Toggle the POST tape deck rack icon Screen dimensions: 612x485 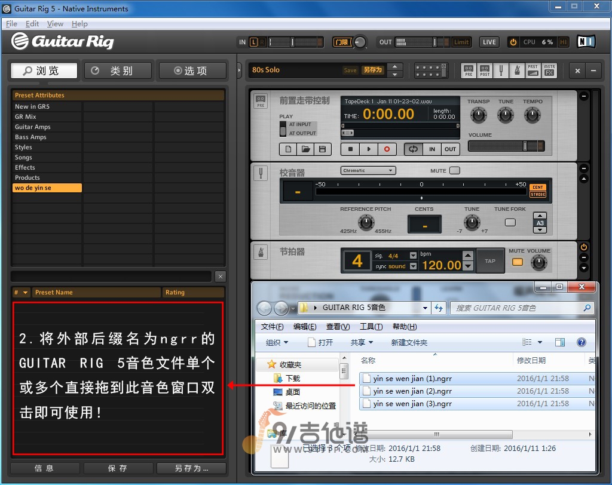point(485,70)
